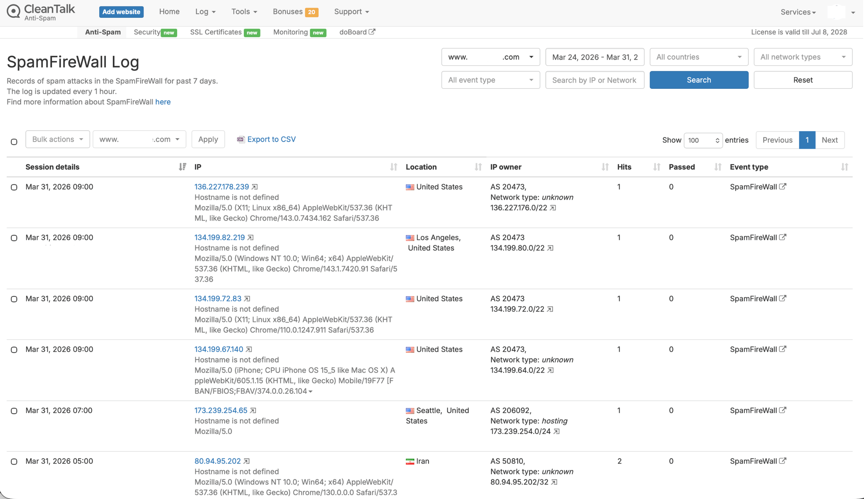Open the Bulk actions dropdown

tap(57, 139)
